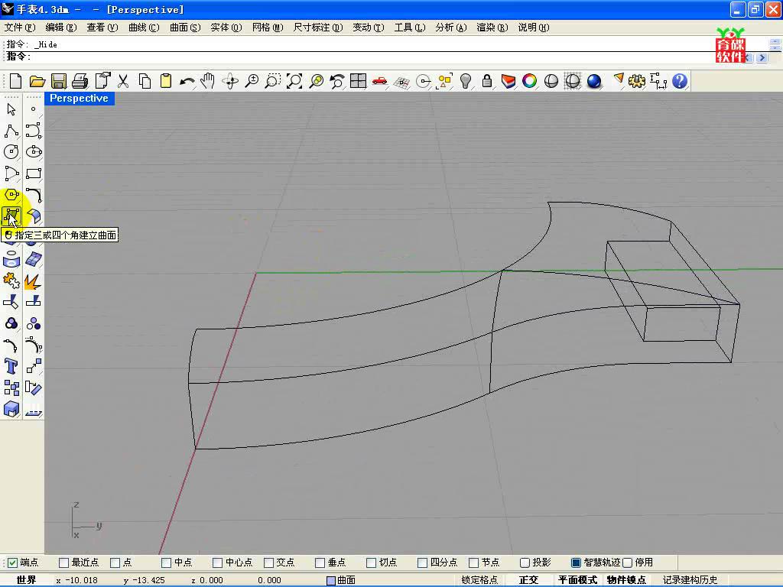Select the Explode tool in sidebar
Viewport: 783px width, 587px height.
34,281
